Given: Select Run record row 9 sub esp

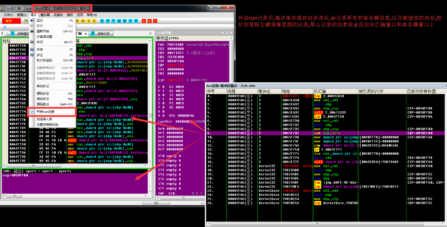Looking at the screenshot, I should click(x=325, y=133).
